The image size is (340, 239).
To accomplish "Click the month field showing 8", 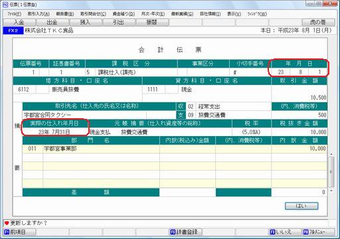I will 299,72.
